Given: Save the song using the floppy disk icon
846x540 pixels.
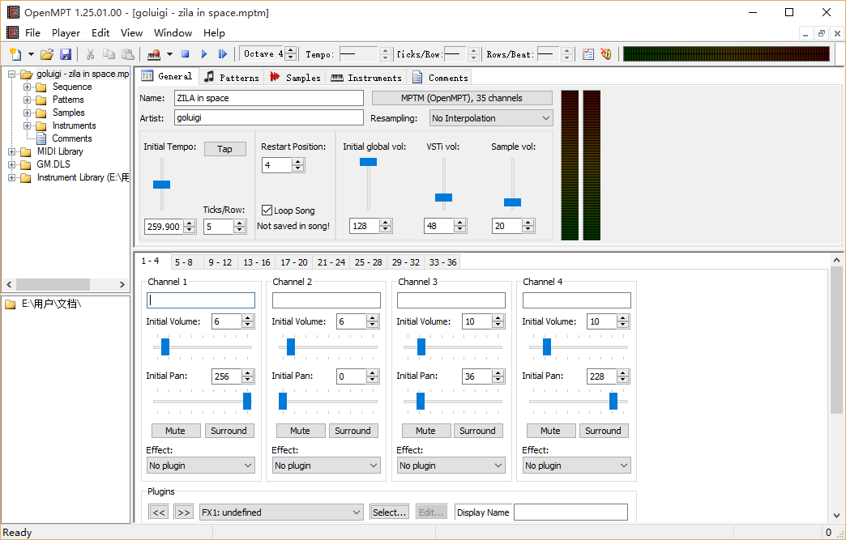Looking at the screenshot, I should pyautogui.click(x=66, y=54).
